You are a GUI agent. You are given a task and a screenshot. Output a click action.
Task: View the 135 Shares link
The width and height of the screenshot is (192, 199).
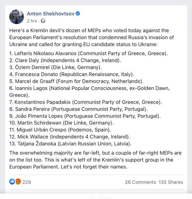pos(171,182)
